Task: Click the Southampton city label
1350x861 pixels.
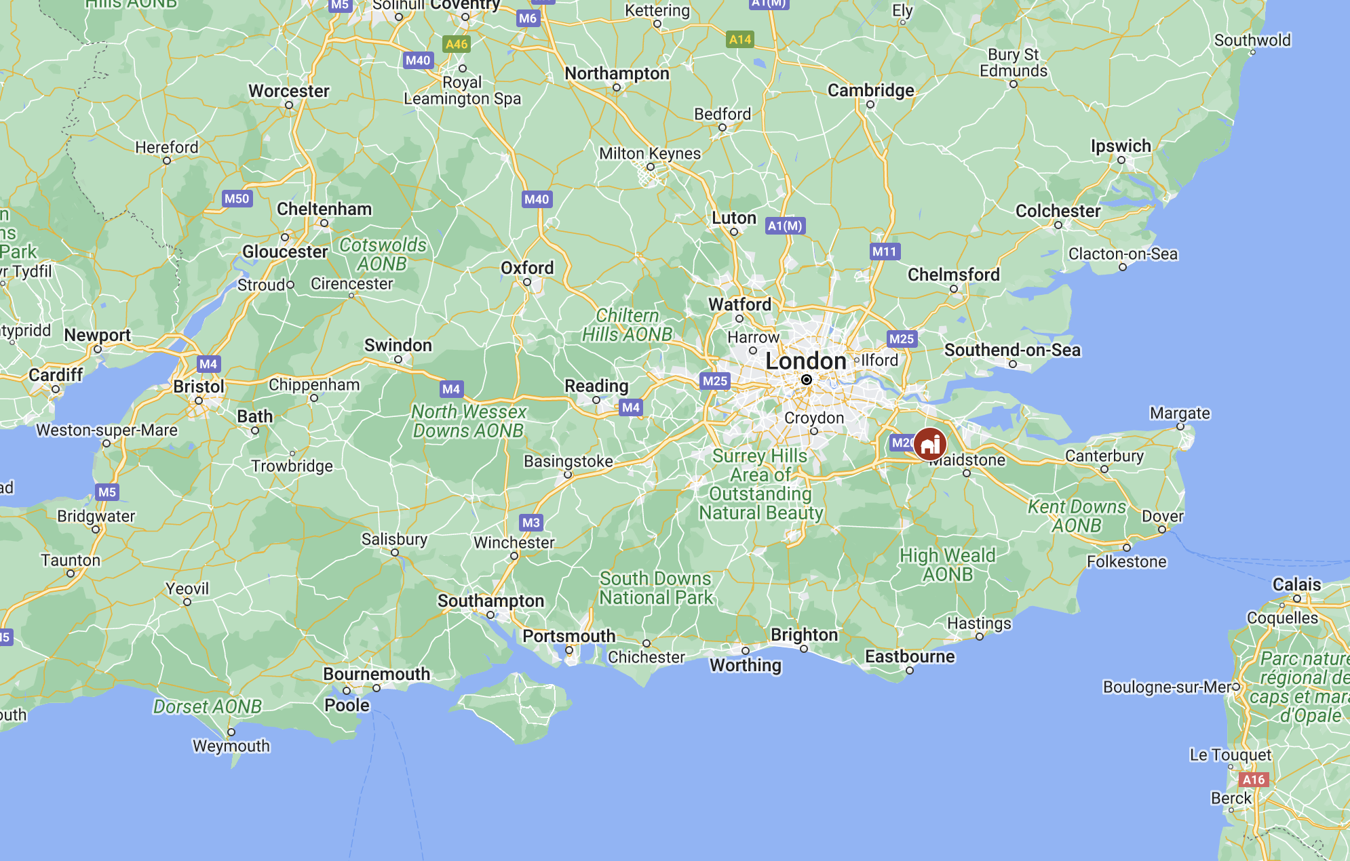Action: point(490,601)
